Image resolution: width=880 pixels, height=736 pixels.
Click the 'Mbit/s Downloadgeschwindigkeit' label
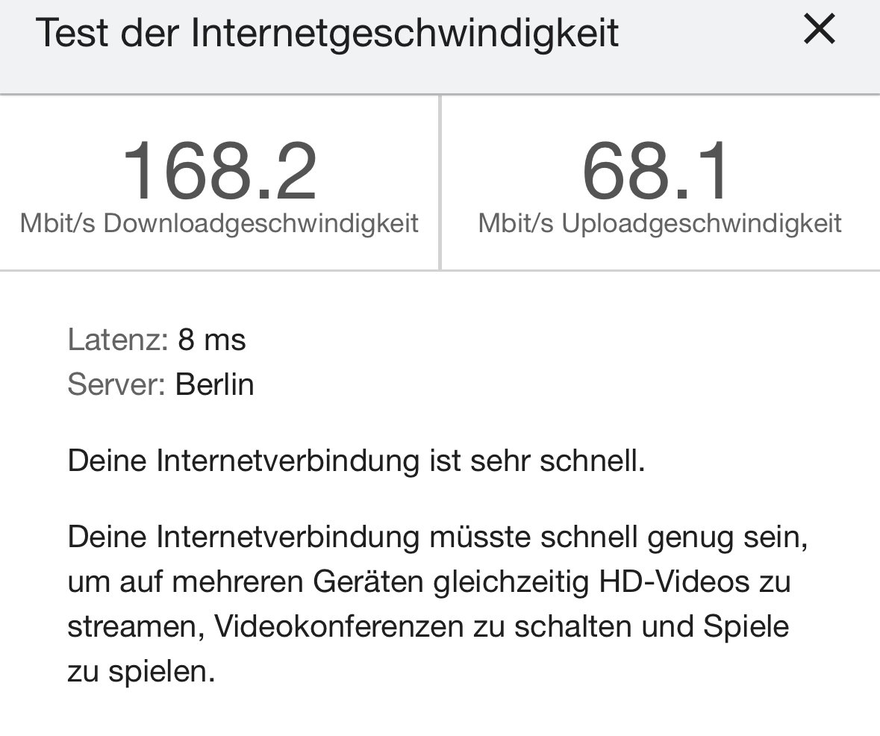(x=219, y=223)
